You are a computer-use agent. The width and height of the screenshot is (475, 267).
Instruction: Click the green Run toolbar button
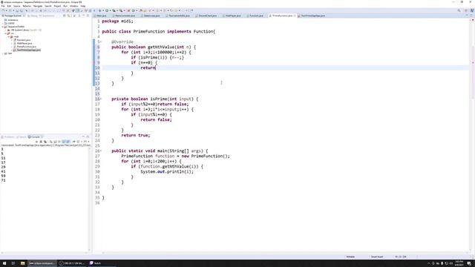pos(107,10)
